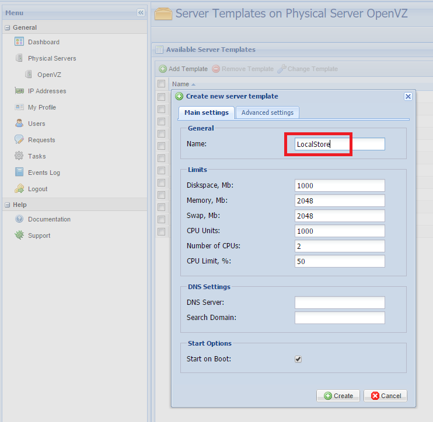Click the Create button

[x=338, y=396]
